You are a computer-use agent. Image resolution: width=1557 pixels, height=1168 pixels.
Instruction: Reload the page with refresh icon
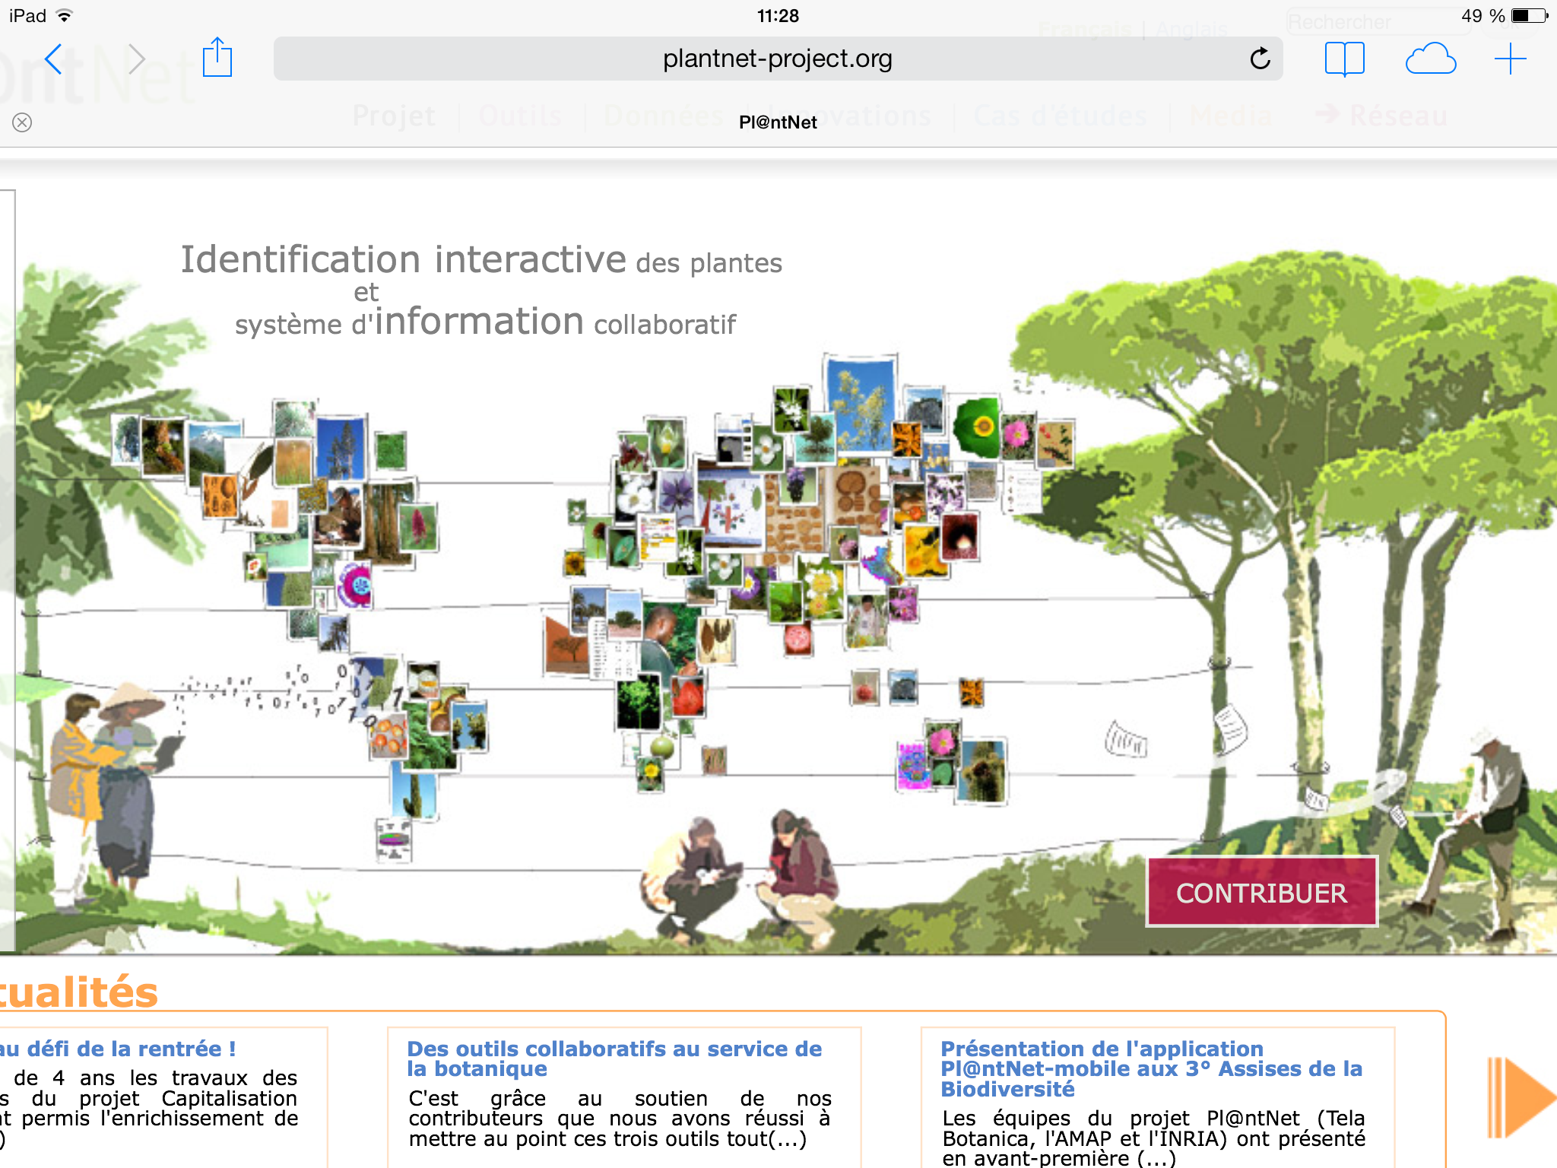coord(1260,59)
